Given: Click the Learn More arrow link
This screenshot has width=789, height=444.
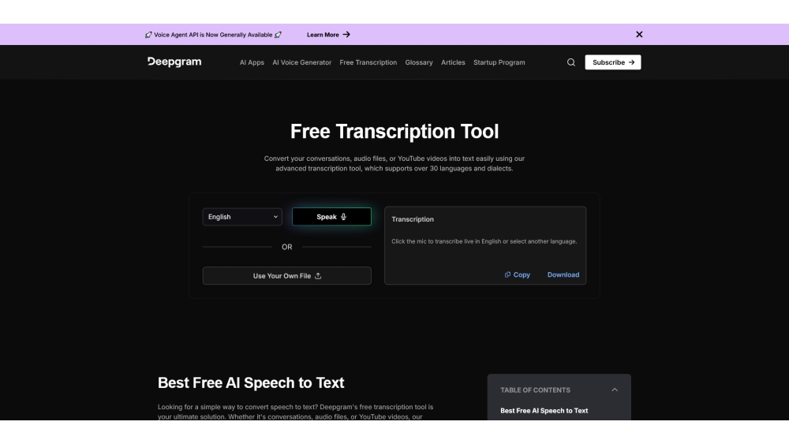Looking at the screenshot, I should point(328,35).
